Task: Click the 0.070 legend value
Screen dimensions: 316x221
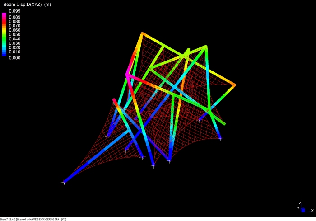Action: (14, 26)
